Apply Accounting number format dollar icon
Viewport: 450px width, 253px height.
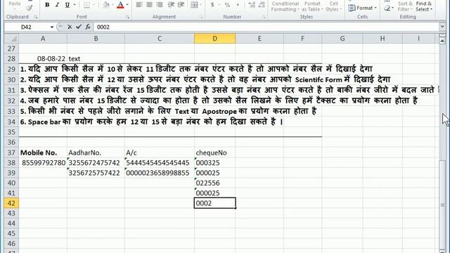click(212, 5)
